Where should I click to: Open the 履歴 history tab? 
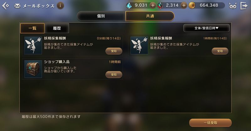[57, 28]
